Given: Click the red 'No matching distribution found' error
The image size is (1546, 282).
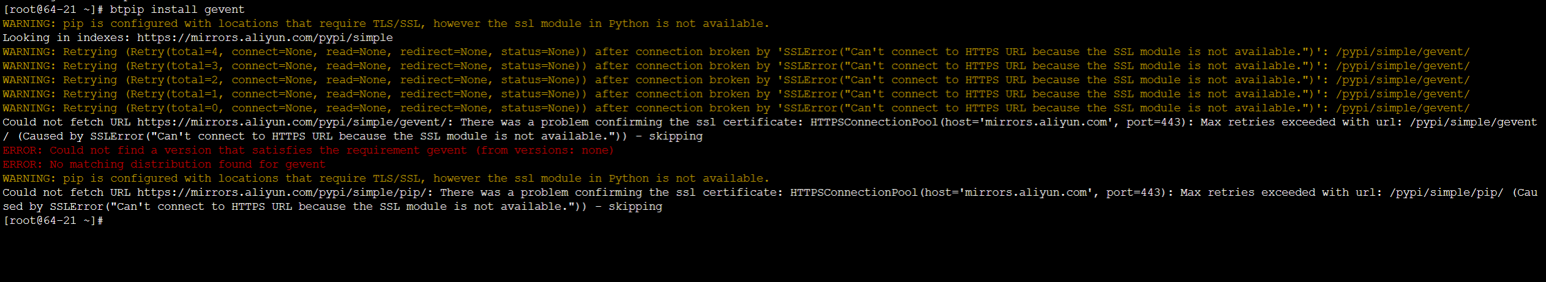Looking at the screenshot, I should click(x=164, y=165).
